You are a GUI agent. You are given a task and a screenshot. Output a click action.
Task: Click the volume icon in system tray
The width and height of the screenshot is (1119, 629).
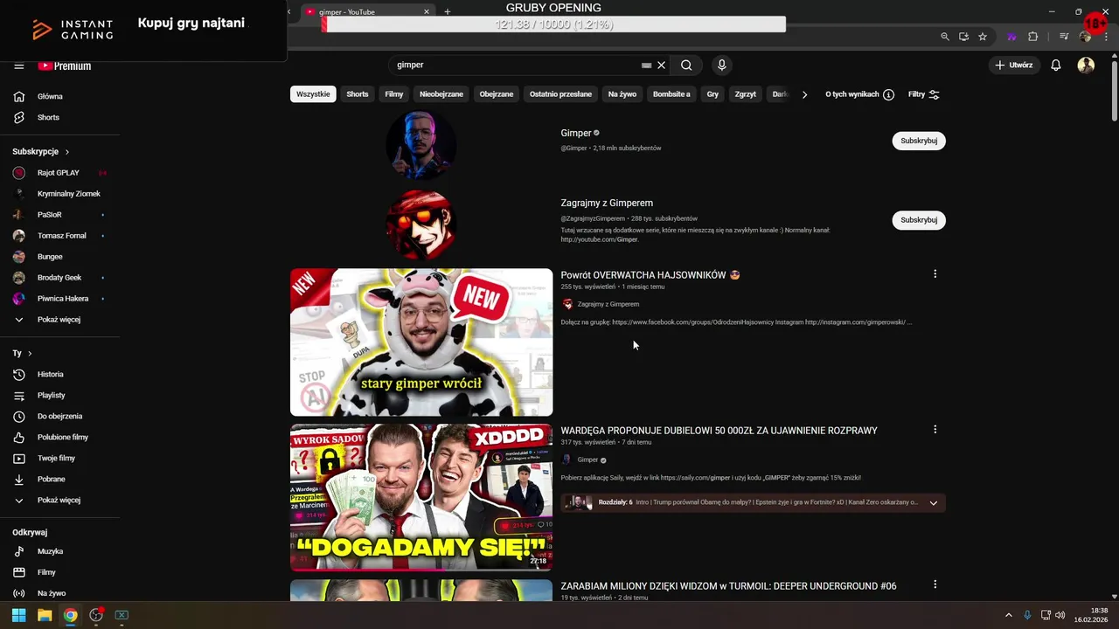(x=1060, y=615)
